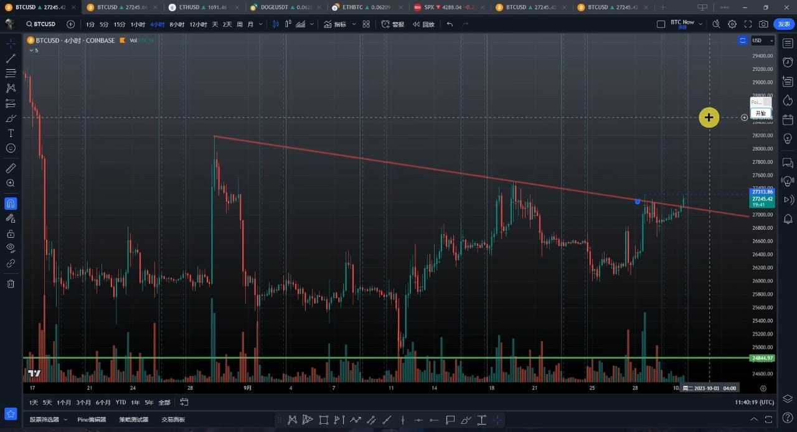Open a new tab with plus
The width and height of the screenshot is (797, 432).
(x=663, y=7)
